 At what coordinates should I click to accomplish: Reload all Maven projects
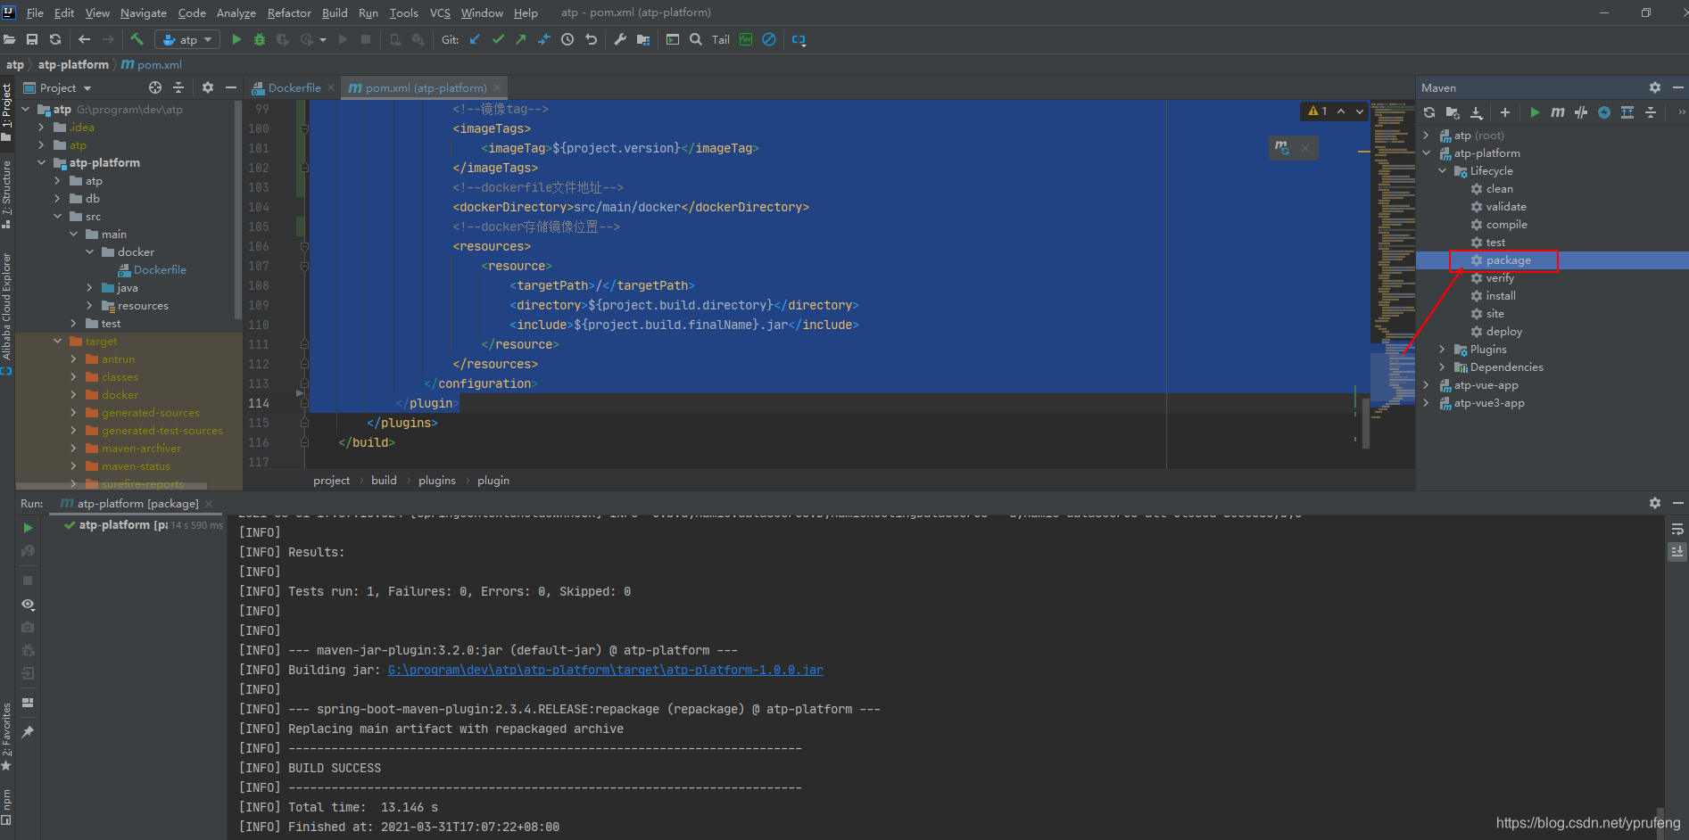coord(1429,112)
